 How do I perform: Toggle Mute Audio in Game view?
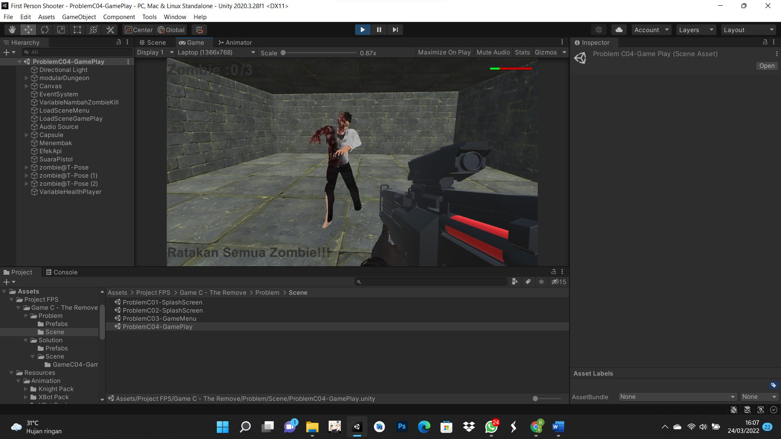pyautogui.click(x=493, y=52)
